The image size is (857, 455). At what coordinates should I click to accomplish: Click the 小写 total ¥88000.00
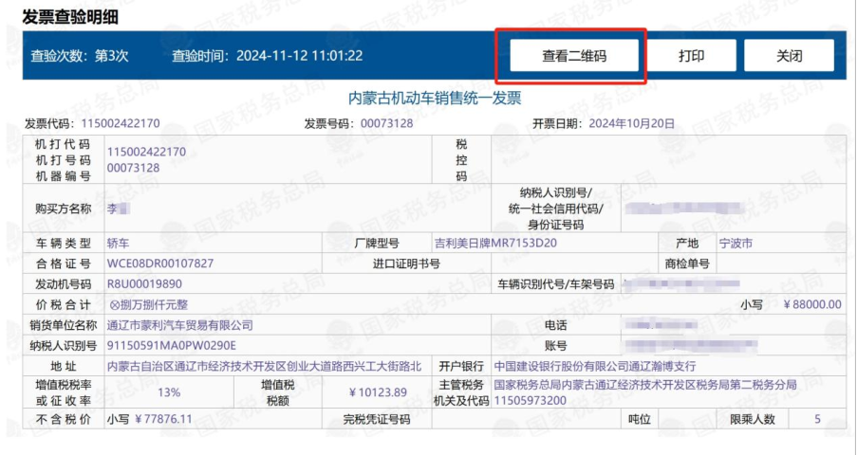point(812,304)
